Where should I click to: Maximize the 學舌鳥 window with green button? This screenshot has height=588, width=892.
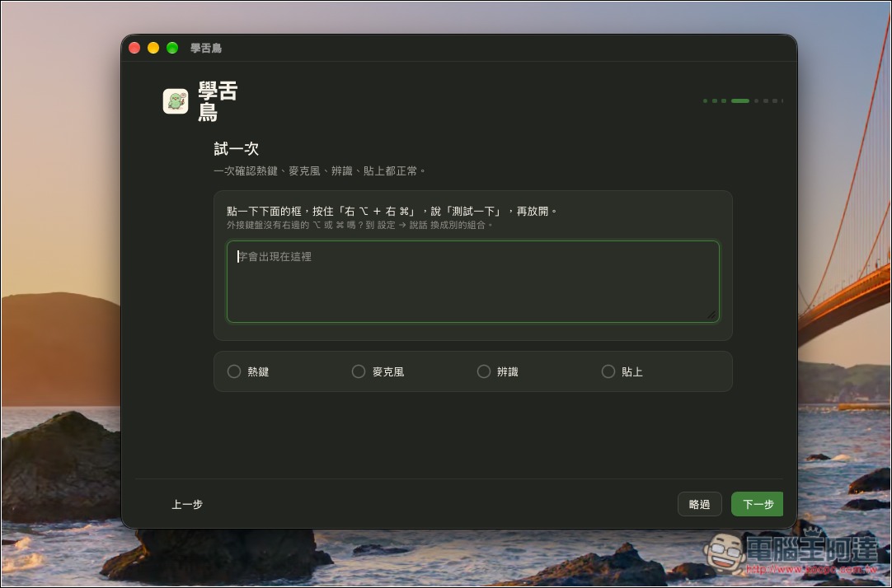(172, 49)
